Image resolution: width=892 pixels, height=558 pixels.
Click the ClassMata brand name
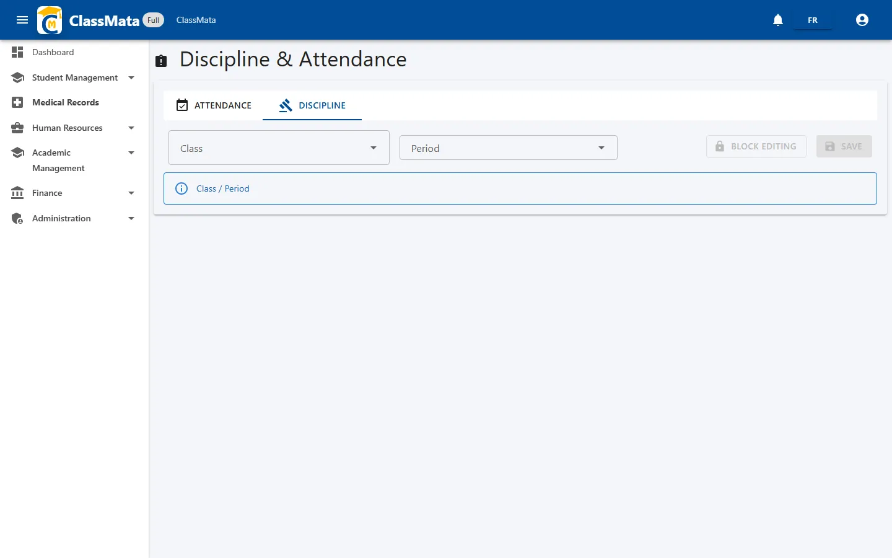click(104, 20)
